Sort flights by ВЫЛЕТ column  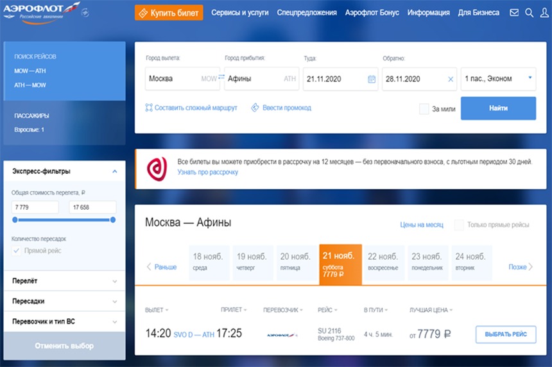[157, 310]
